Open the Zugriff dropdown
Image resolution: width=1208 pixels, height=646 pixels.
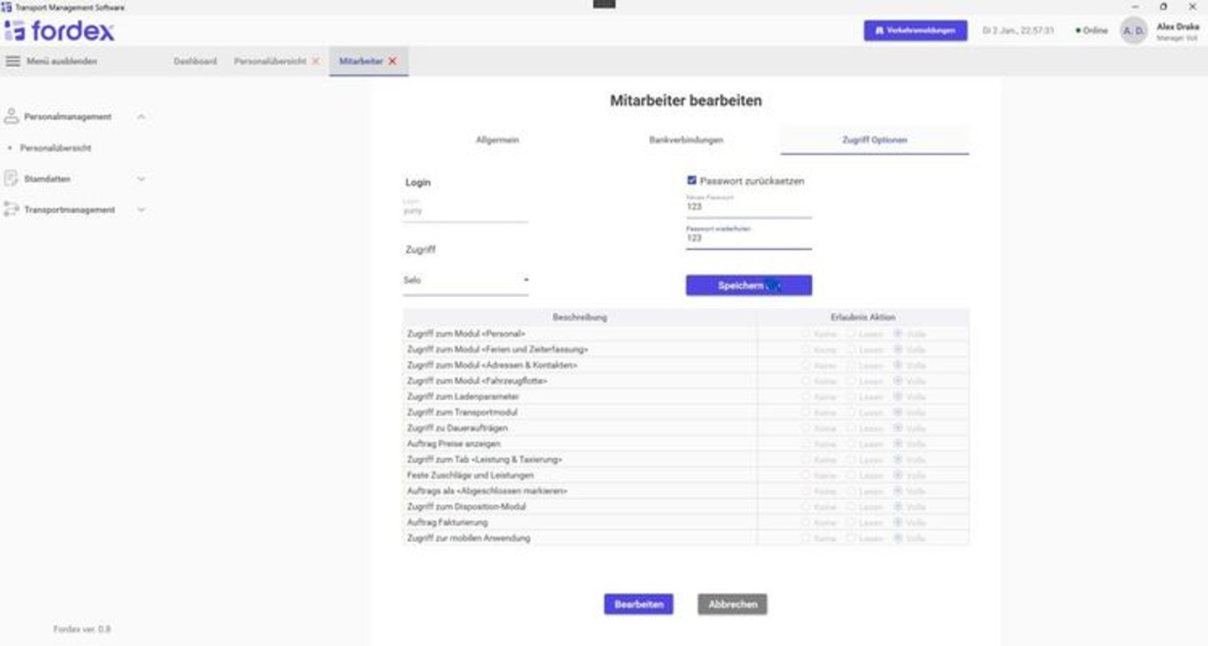(466, 280)
